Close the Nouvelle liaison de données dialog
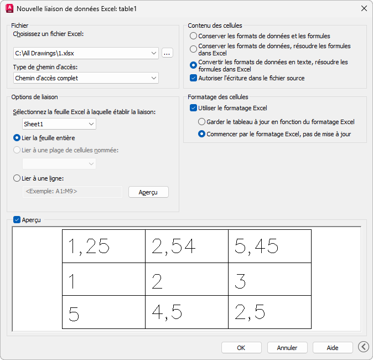The width and height of the screenshot is (373, 360). tap(364, 8)
